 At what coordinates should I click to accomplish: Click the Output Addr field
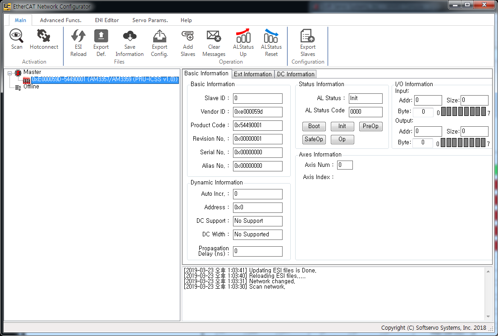tap(428, 132)
